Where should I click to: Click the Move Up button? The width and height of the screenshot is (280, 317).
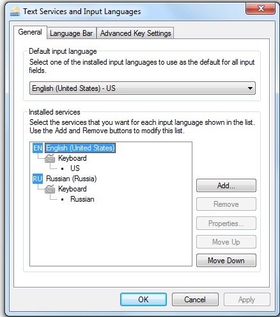[226, 242]
